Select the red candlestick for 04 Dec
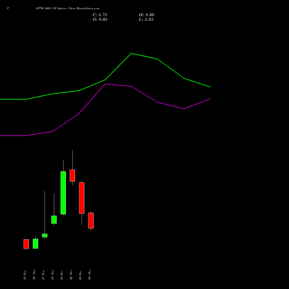Image resolution: width=289 pixels, height=289 pixels. pyautogui.click(x=91, y=221)
